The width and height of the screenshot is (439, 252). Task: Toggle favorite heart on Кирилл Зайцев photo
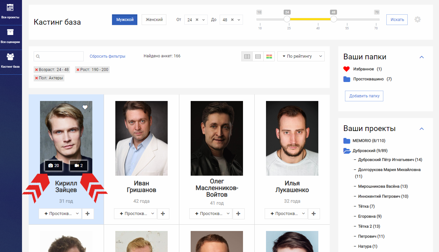click(x=85, y=107)
